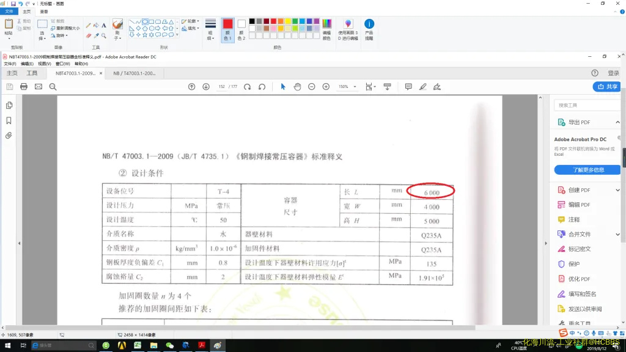This screenshot has width=626, height=352.
Task: Click the Acrobat zoom out icon
Action: point(312,87)
